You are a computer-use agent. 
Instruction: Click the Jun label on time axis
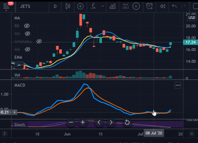67,134
